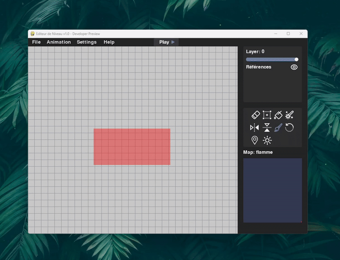Select the magic wand tool
340x260 pixels.
289,115
